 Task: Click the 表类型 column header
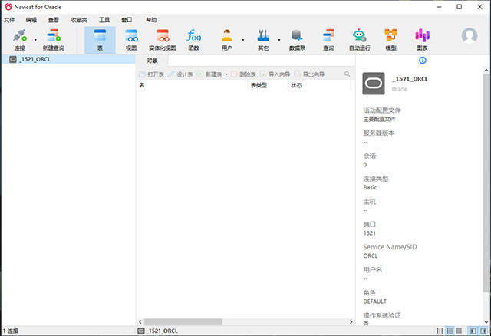[268, 85]
